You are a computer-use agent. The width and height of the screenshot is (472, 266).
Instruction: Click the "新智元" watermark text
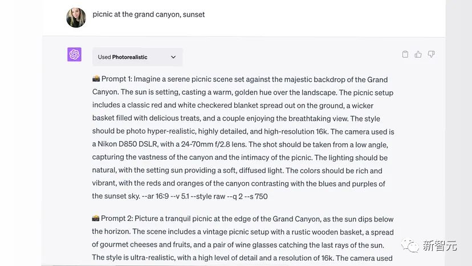click(x=440, y=246)
